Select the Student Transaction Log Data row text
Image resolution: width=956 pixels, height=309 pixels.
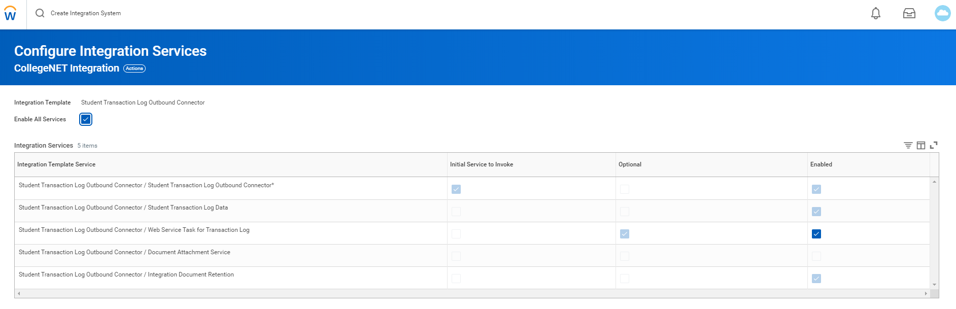pos(123,208)
